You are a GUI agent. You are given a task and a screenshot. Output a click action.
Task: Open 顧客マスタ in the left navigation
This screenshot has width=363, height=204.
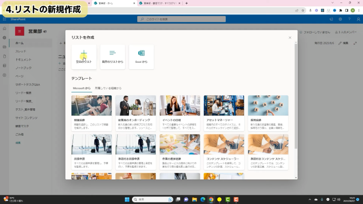click(22, 126)
